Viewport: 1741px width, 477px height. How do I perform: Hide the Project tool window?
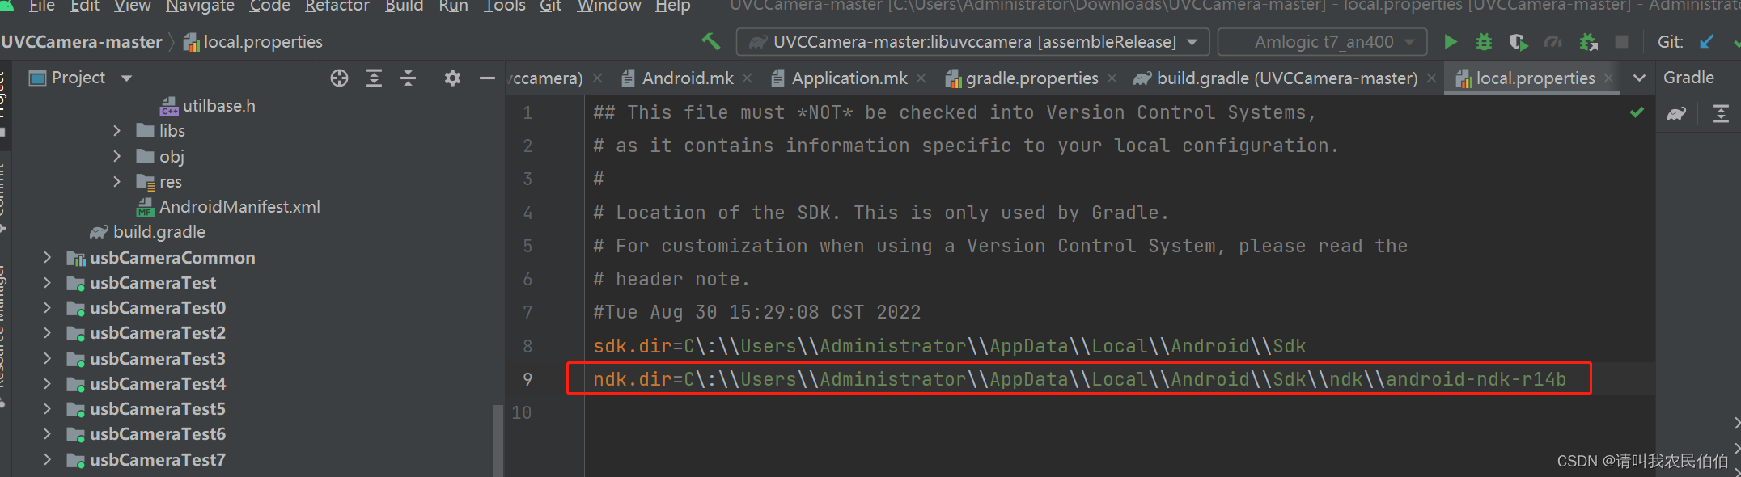click(486, 78)
